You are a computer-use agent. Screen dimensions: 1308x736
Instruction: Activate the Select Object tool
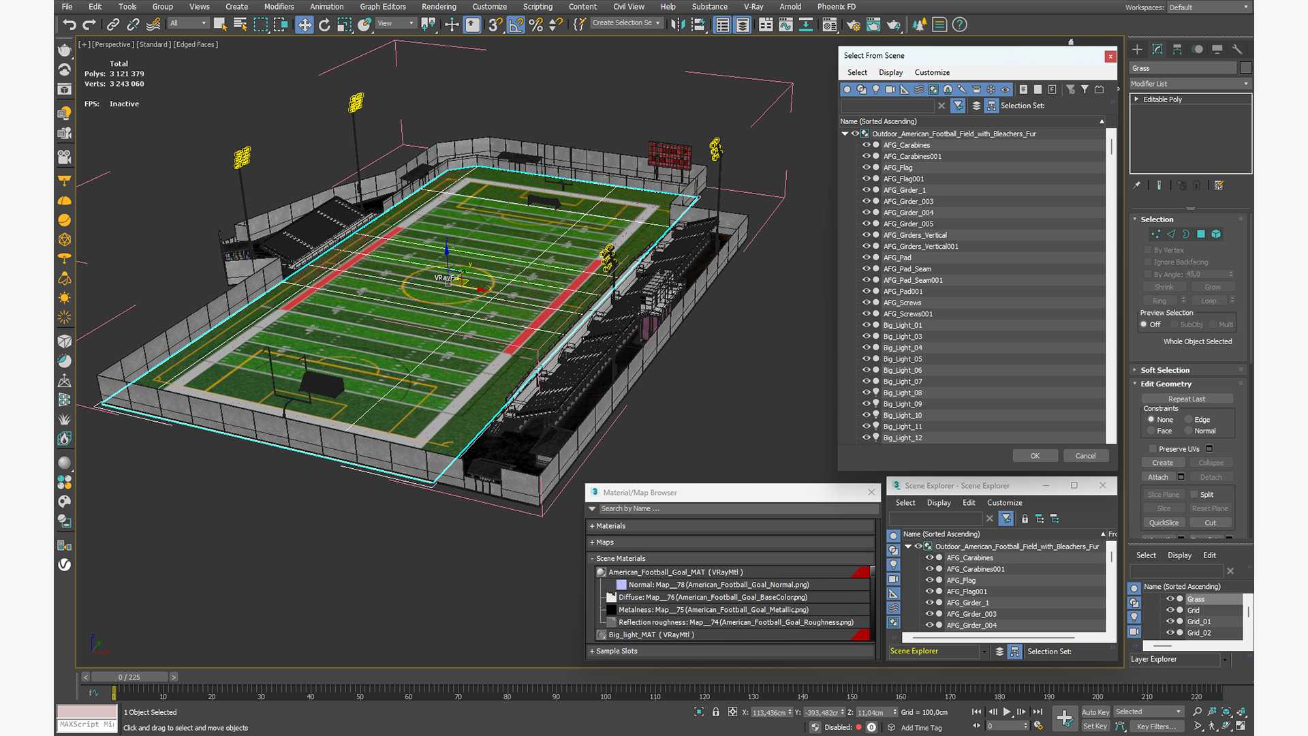coord(219,25)
